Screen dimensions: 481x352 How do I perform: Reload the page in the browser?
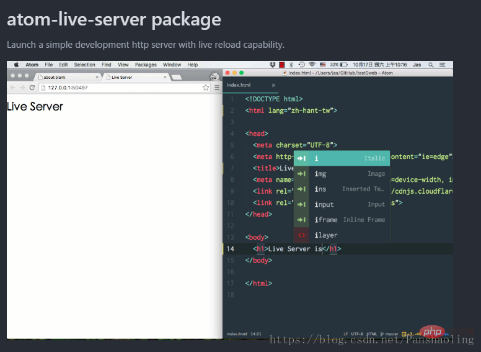[x=32, y=88]
